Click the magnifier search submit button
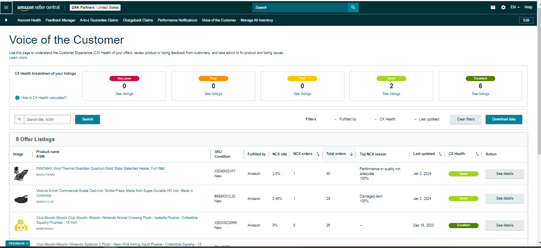The width and height of the screenshot is (541, 248). pyautogui.click(x=353, y=7)
